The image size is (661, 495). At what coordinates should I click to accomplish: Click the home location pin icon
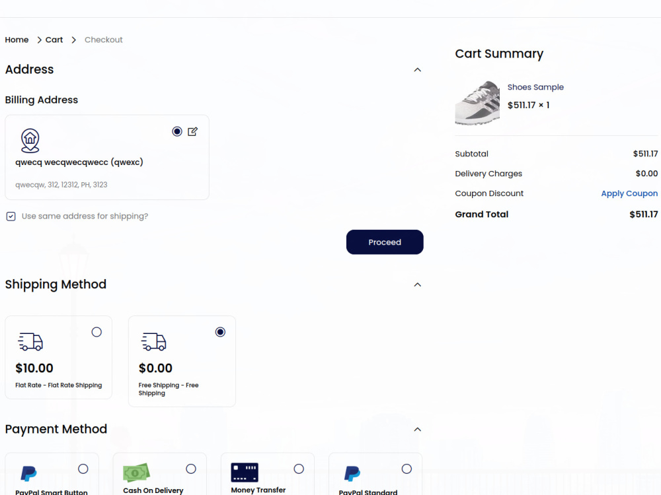(30, 141)
